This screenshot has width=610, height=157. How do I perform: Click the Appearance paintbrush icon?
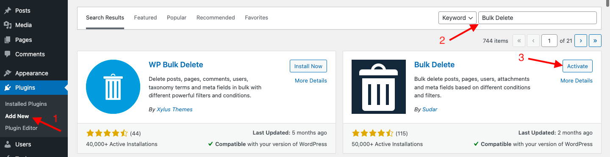click(8, 73)
